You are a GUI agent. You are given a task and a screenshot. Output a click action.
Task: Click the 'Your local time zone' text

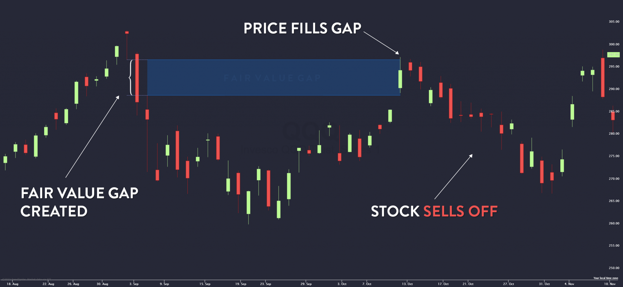tap(606, 278)
